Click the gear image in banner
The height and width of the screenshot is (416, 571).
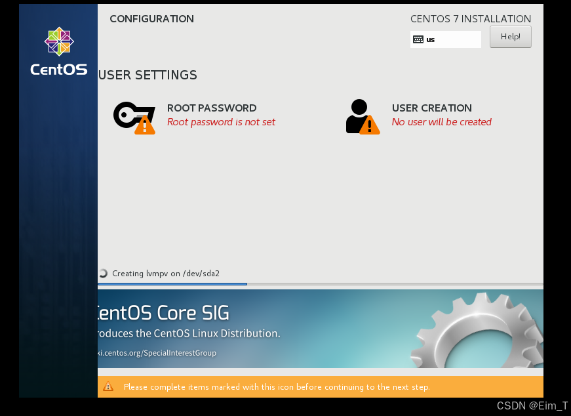[477, 330]
